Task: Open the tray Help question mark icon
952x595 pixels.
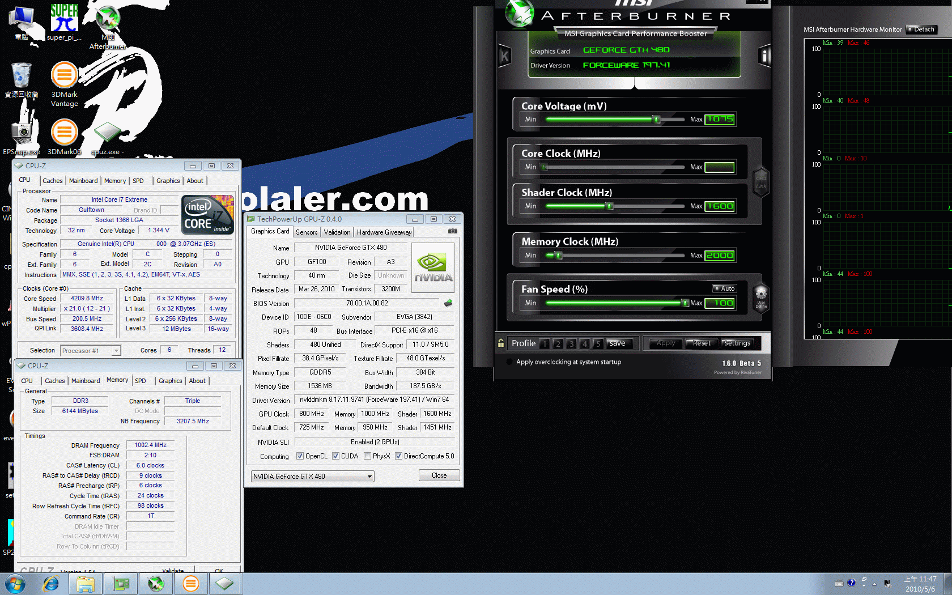Action: pyautogui.click(x=851, y=583)
